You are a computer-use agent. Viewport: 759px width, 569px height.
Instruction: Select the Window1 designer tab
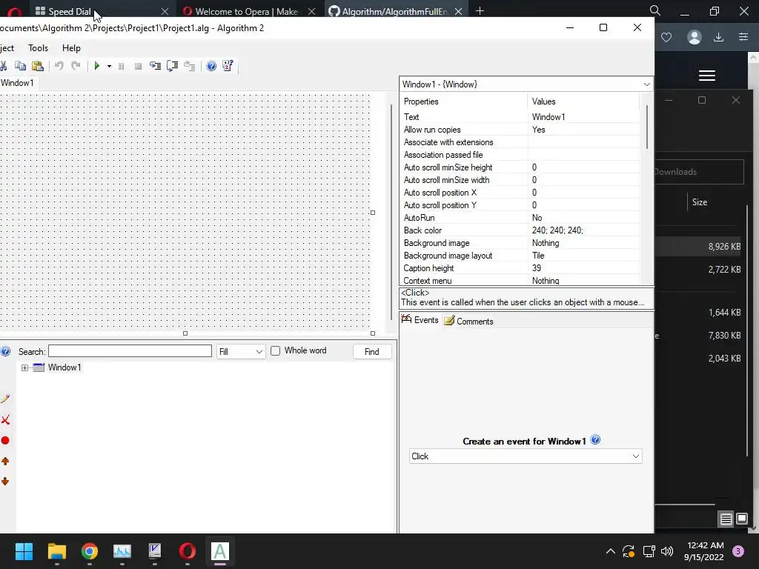tap(18, 83)
